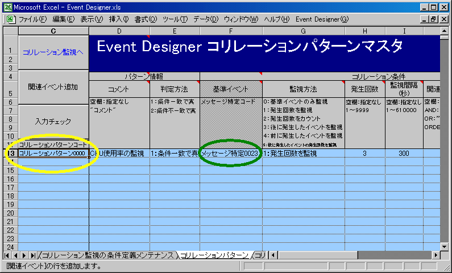Screen dimensions: 452x273
Task: Jump to last sheet tab arrow
Action: pyautogui.click(x=33, y=255)
